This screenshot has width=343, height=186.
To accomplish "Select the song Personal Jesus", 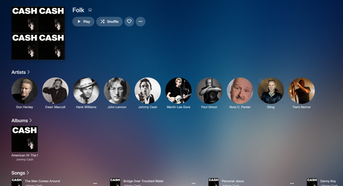I will pyautogui.click(x=233, y=181).
